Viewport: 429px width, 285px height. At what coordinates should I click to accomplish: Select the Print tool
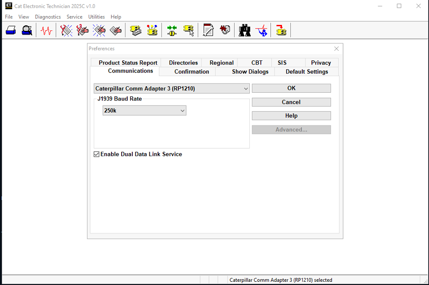tap(11, 30)
